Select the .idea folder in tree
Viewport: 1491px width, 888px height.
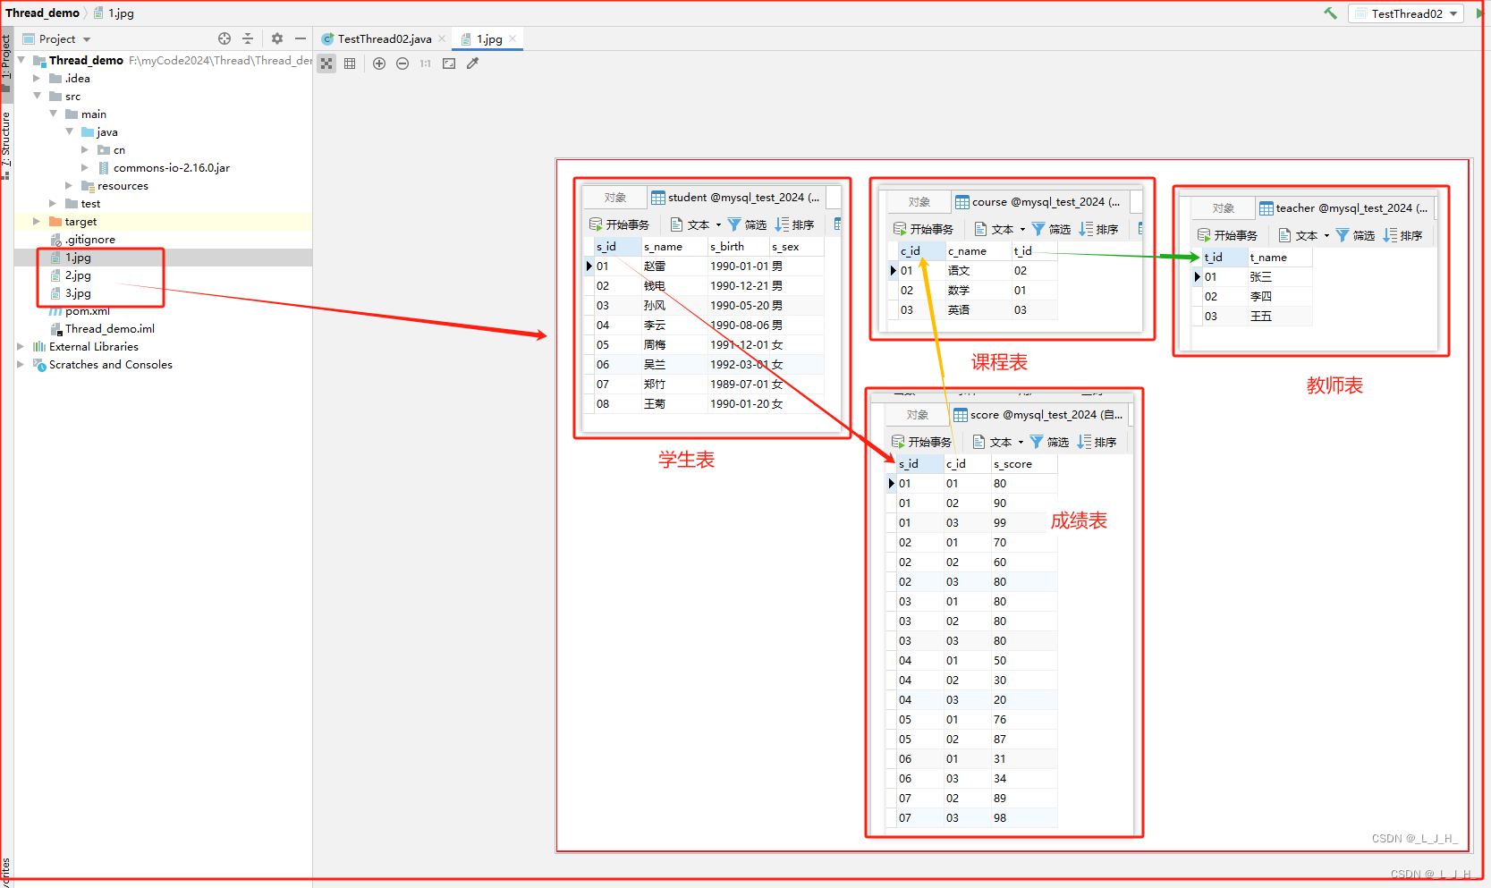[x=77, y=78]
